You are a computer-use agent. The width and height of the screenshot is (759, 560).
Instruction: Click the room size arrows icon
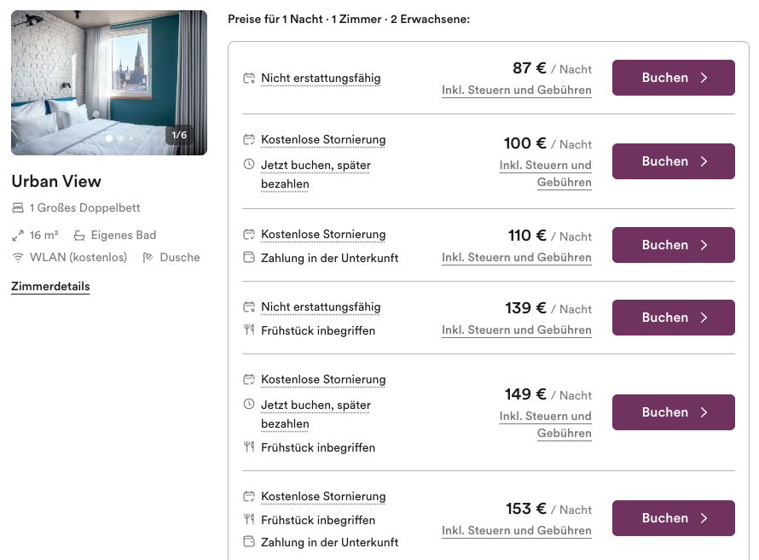[x=18, y=236]
